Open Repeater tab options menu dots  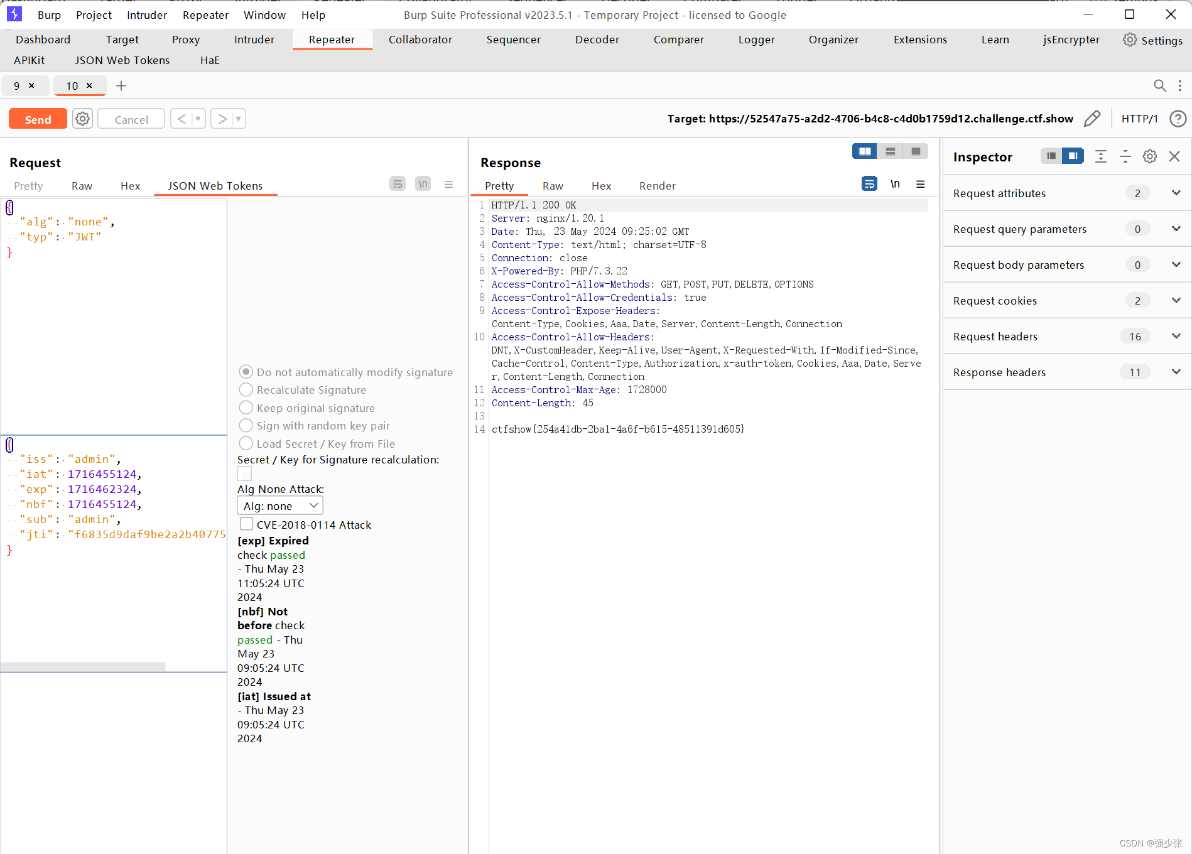[1180, 85]
